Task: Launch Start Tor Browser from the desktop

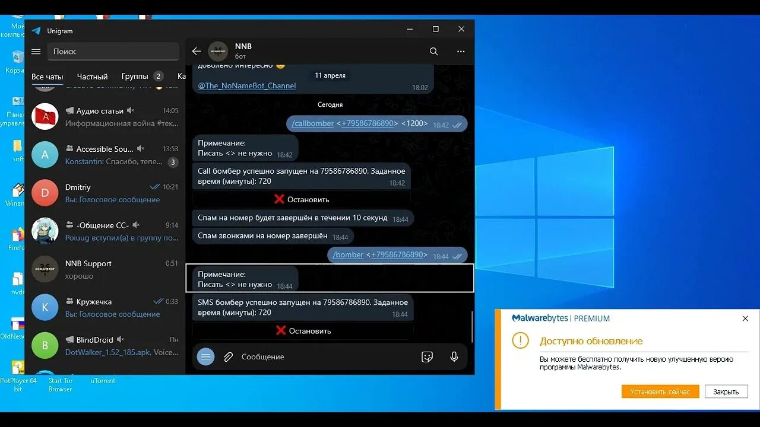Action: [x=59, y=384]
